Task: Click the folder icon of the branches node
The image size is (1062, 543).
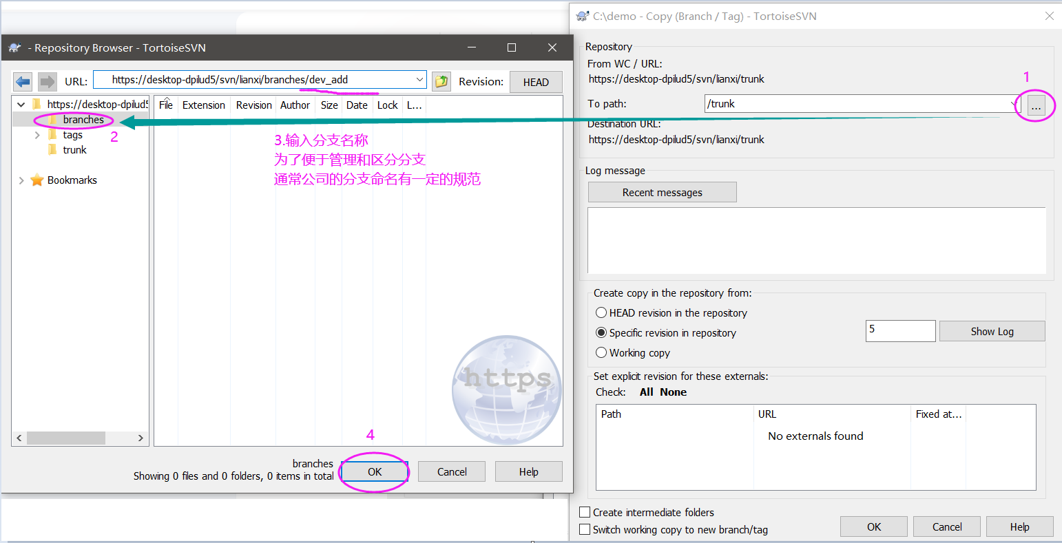Action: click(x=53, y=120)
